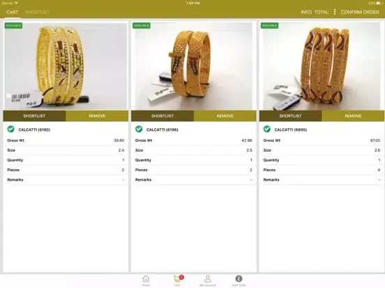Select the CART tab
The width and height of the screenshot is (385, 288).
click(x=13, y=12)
